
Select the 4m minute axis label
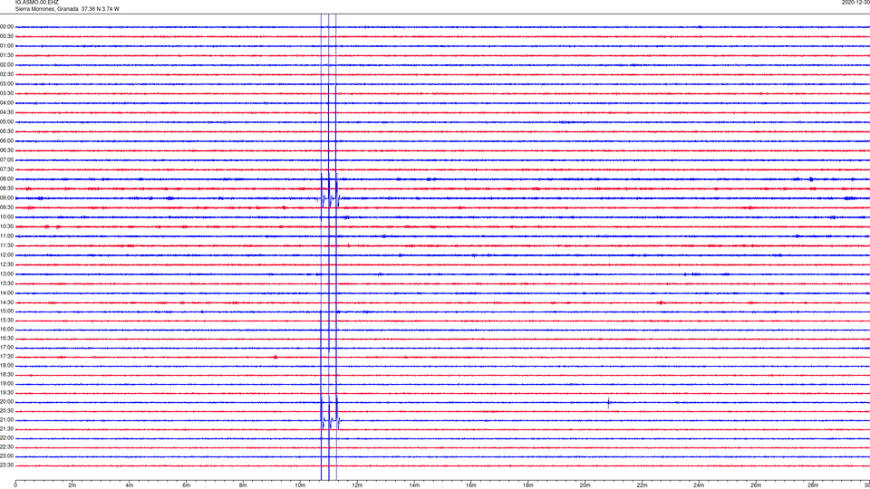pyautogui.click(x=130, y=485)
